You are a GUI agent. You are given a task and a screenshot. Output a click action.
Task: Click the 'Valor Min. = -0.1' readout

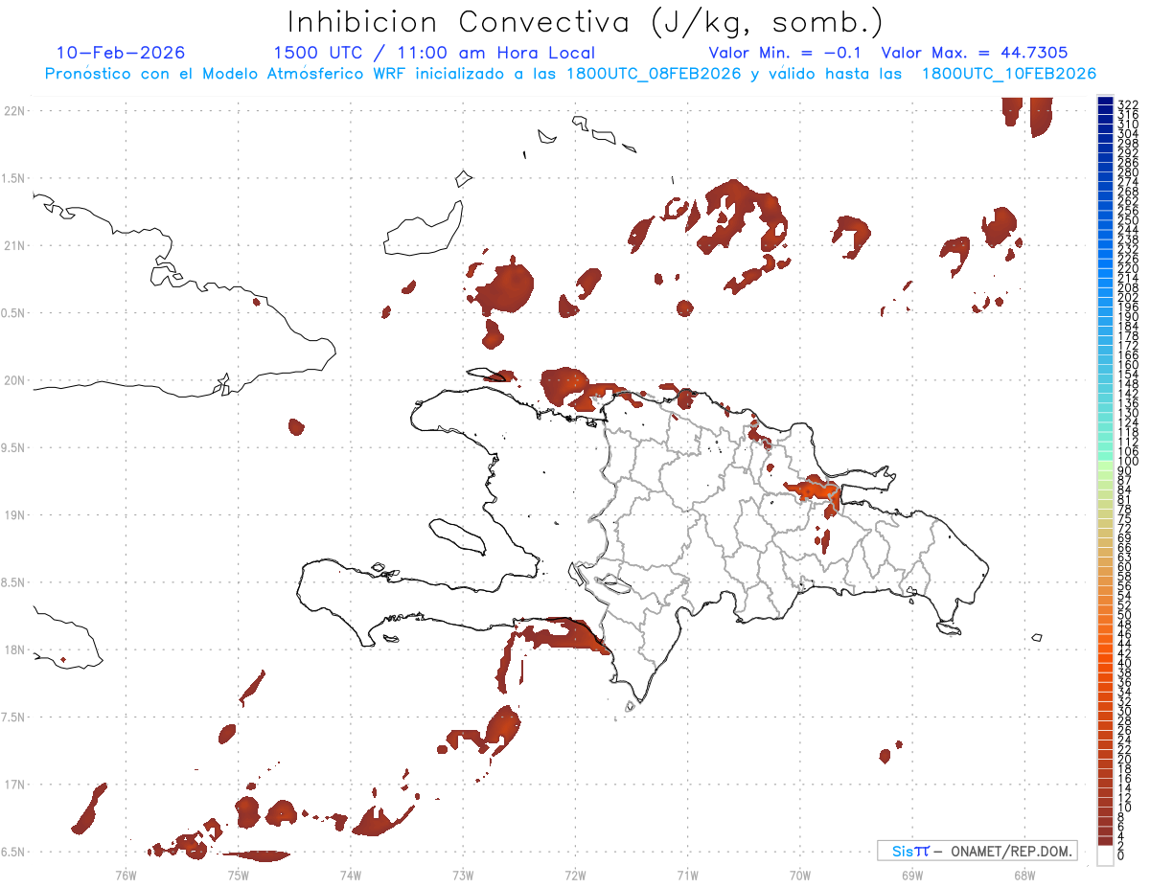click(x=787, y=53)
